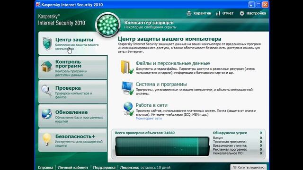Click the Kaspersky title bar app icon
This screenshot has width=303, height=170.
(38, 4)
